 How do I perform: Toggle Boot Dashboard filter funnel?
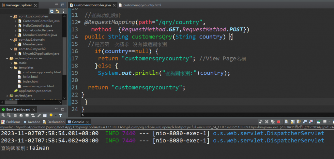click(60, 115)
